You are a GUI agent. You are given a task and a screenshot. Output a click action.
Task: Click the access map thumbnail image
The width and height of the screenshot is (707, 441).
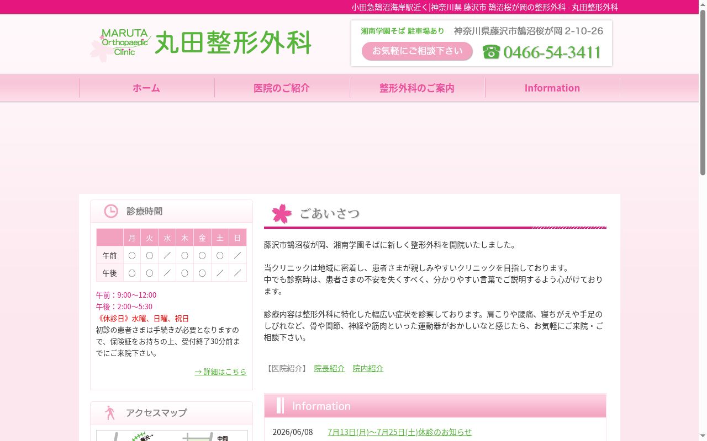[x=172, y=435]
